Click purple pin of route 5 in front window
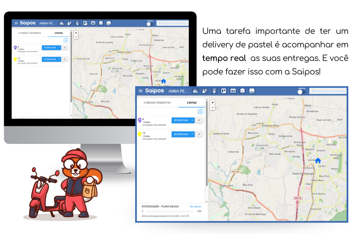The image size is (352, 234). [x=140, y=121]
